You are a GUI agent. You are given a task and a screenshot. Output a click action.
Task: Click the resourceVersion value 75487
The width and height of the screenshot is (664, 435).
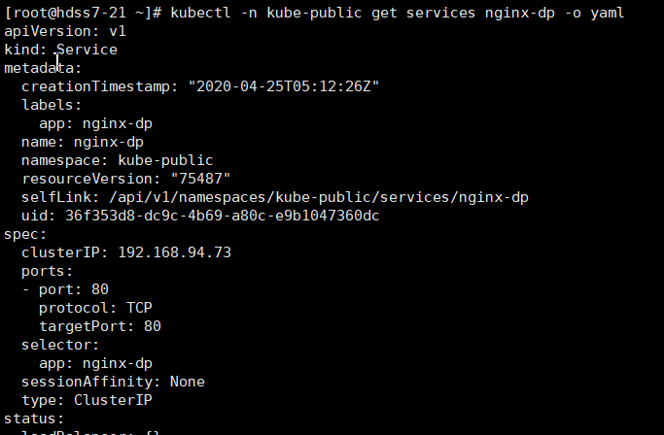pyautogui.click(x=200, y=179)
